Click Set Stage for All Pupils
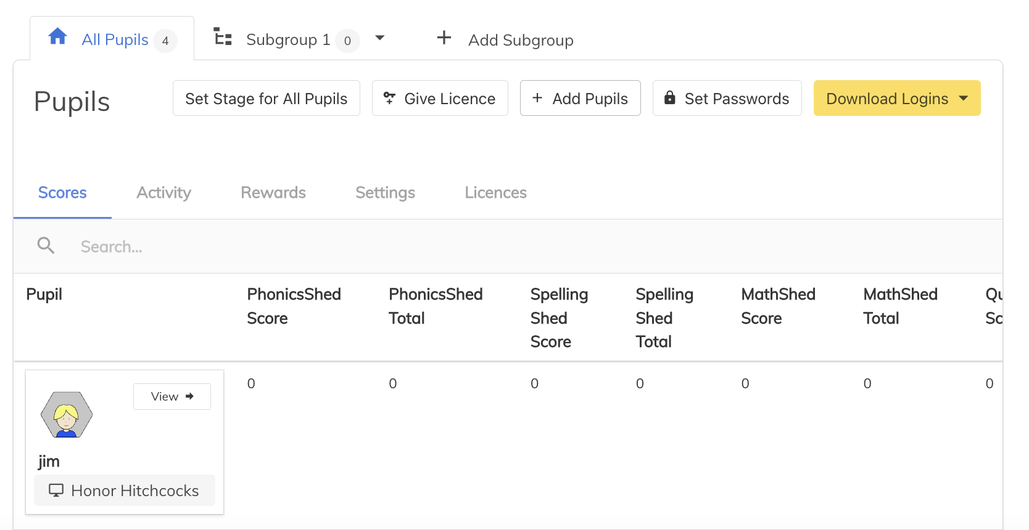The width and height of the screenshot is (1029, 530). click(x=267, y=98)
